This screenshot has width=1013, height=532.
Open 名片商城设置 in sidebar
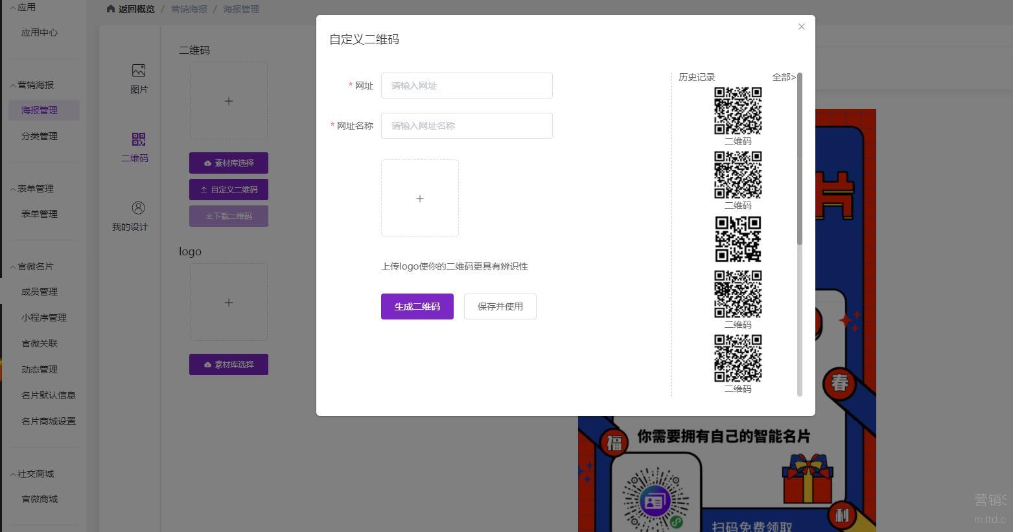click(x=49, y=421)
